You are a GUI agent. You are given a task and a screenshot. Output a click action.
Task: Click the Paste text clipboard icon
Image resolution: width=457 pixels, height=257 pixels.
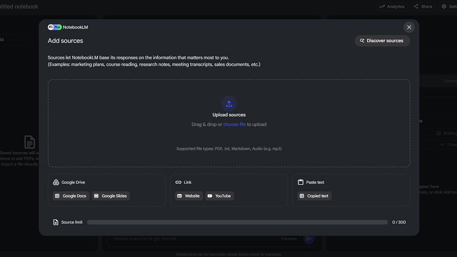coord(300,182)
